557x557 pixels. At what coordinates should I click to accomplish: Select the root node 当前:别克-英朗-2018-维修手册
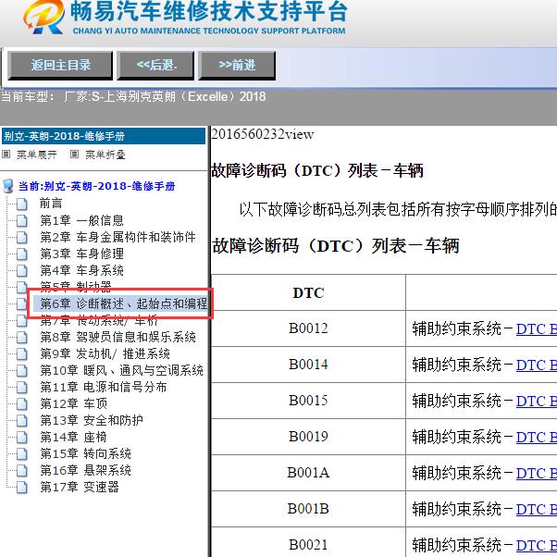[96, 186]
